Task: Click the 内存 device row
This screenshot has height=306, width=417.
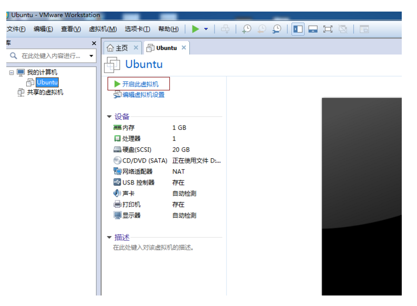Action: (167, 128)
